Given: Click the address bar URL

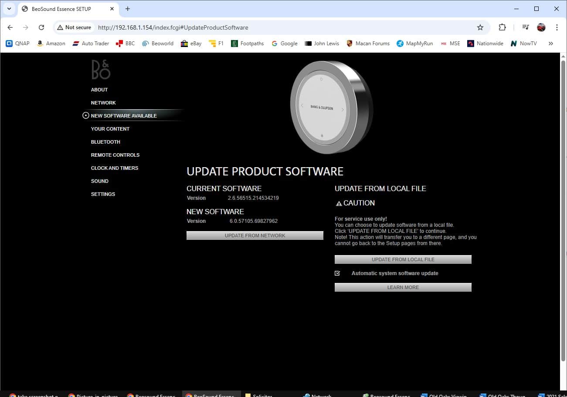Looking at the screenshot, I should [x=173, y=27].
